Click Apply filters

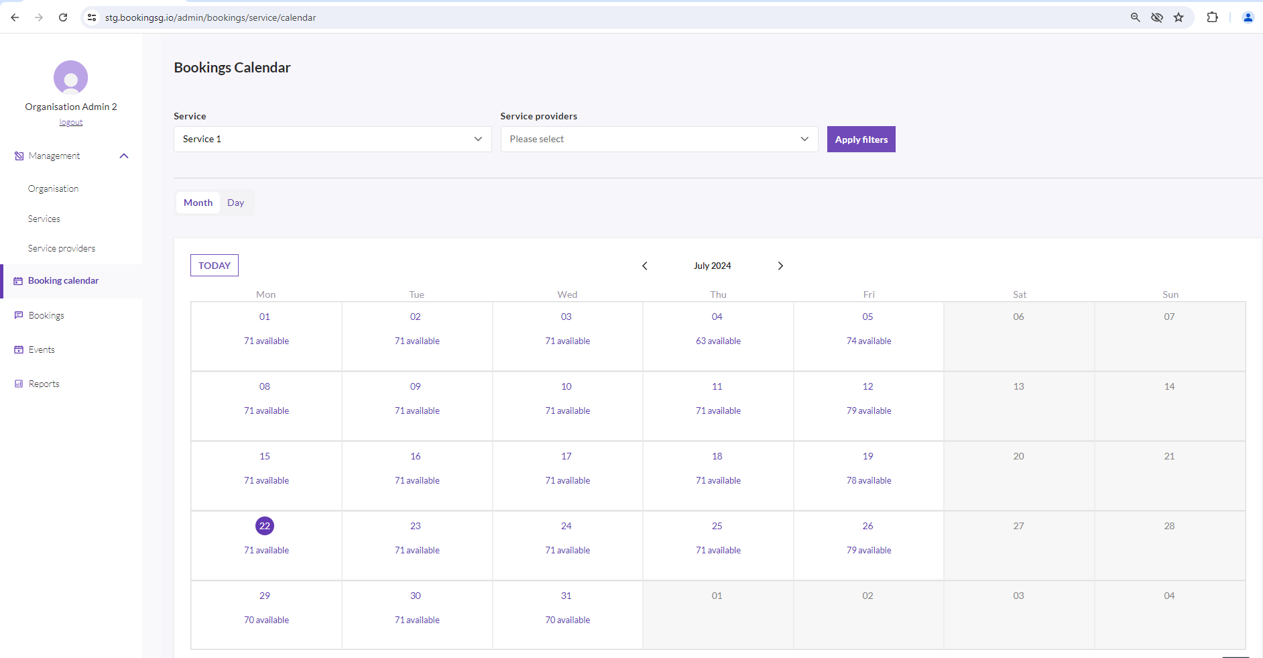[x=861, y=139]
